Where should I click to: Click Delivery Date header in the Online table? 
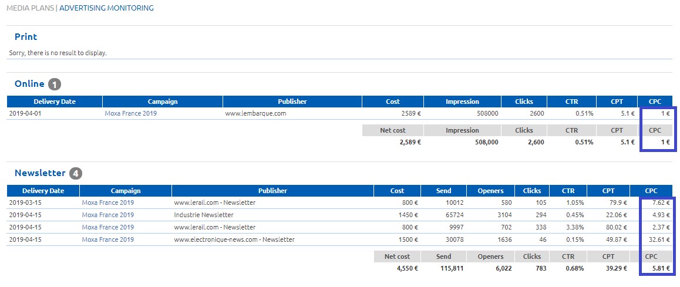55,102
